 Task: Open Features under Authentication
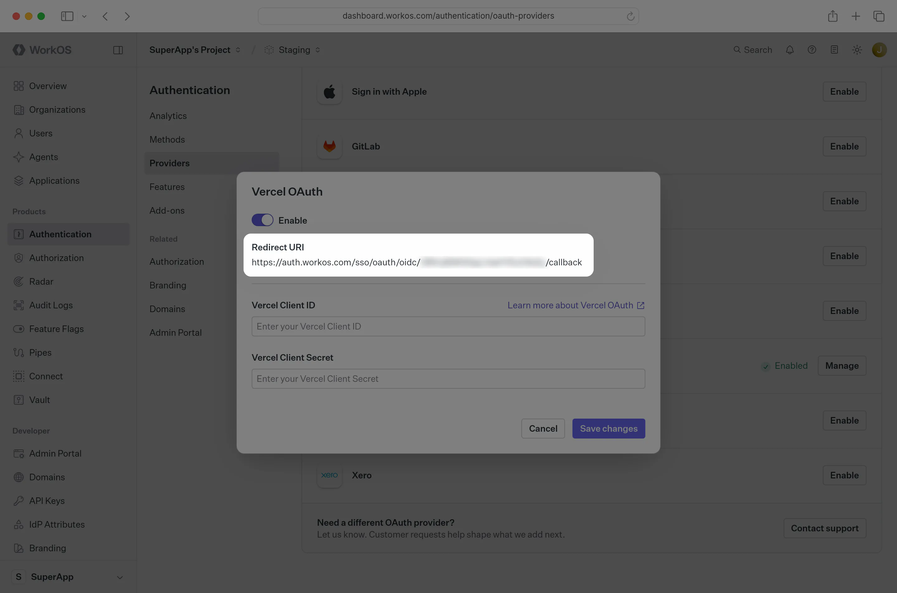(x=167, y=187)
